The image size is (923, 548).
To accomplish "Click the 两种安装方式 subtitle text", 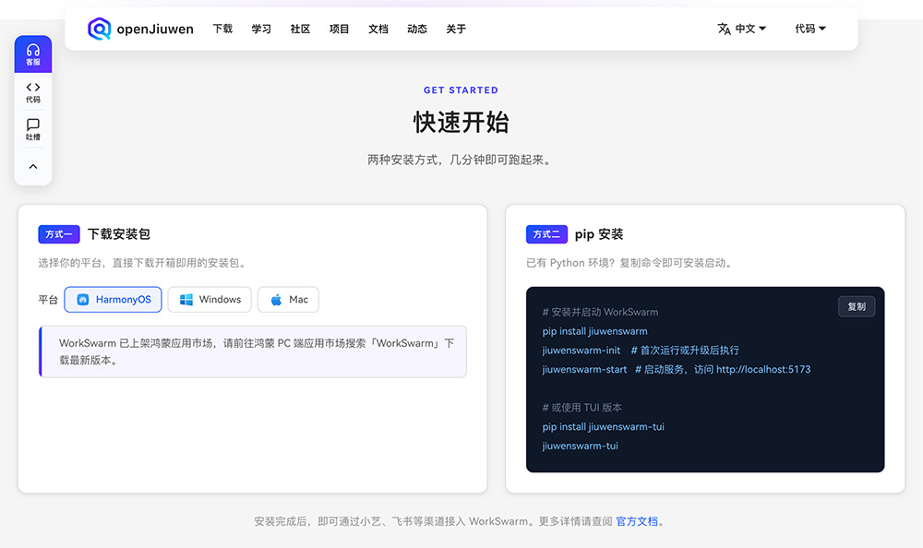I will 461,161.
